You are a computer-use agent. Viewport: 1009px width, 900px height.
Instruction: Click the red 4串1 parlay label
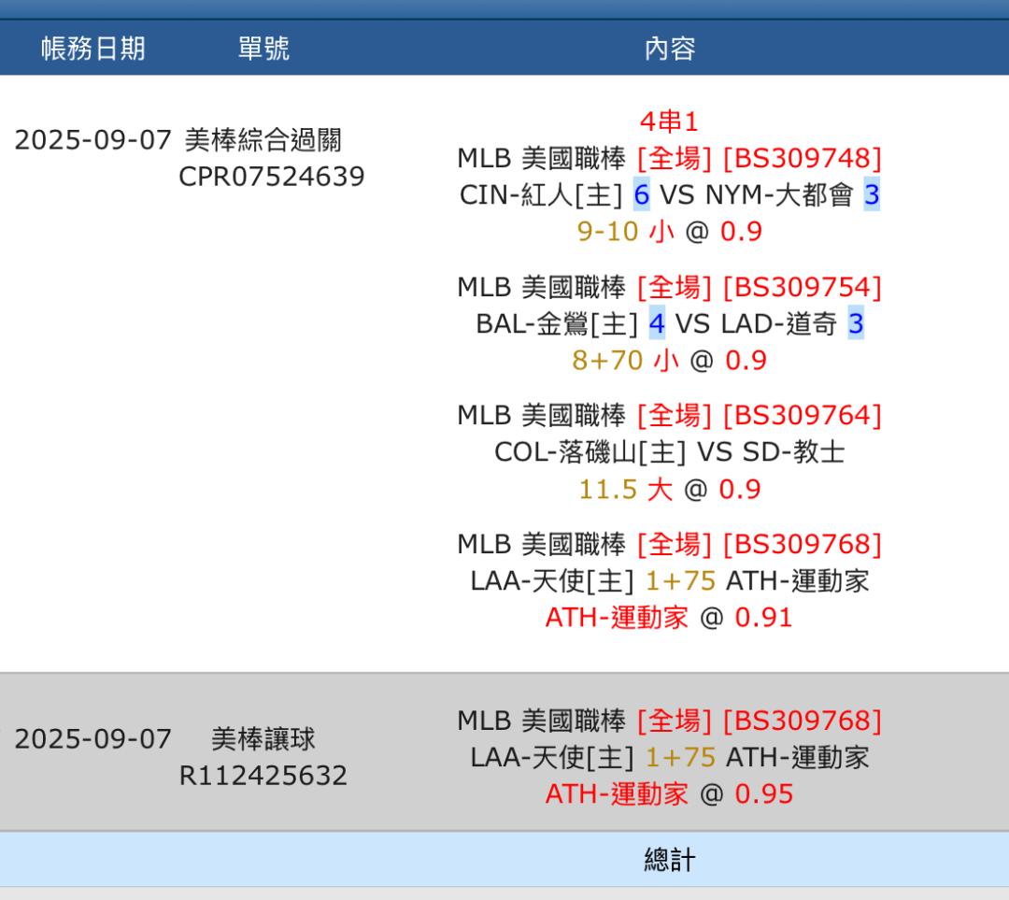[x=669, y=121]
